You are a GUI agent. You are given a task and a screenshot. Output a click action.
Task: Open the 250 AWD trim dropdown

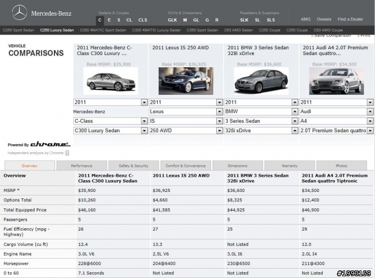tap(186, 131)
